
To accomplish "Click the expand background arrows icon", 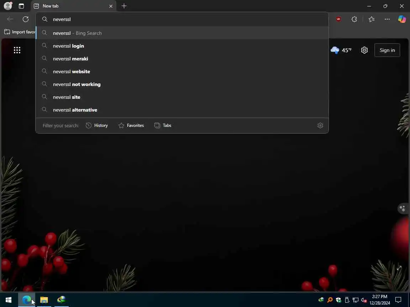I will point(399,268).
